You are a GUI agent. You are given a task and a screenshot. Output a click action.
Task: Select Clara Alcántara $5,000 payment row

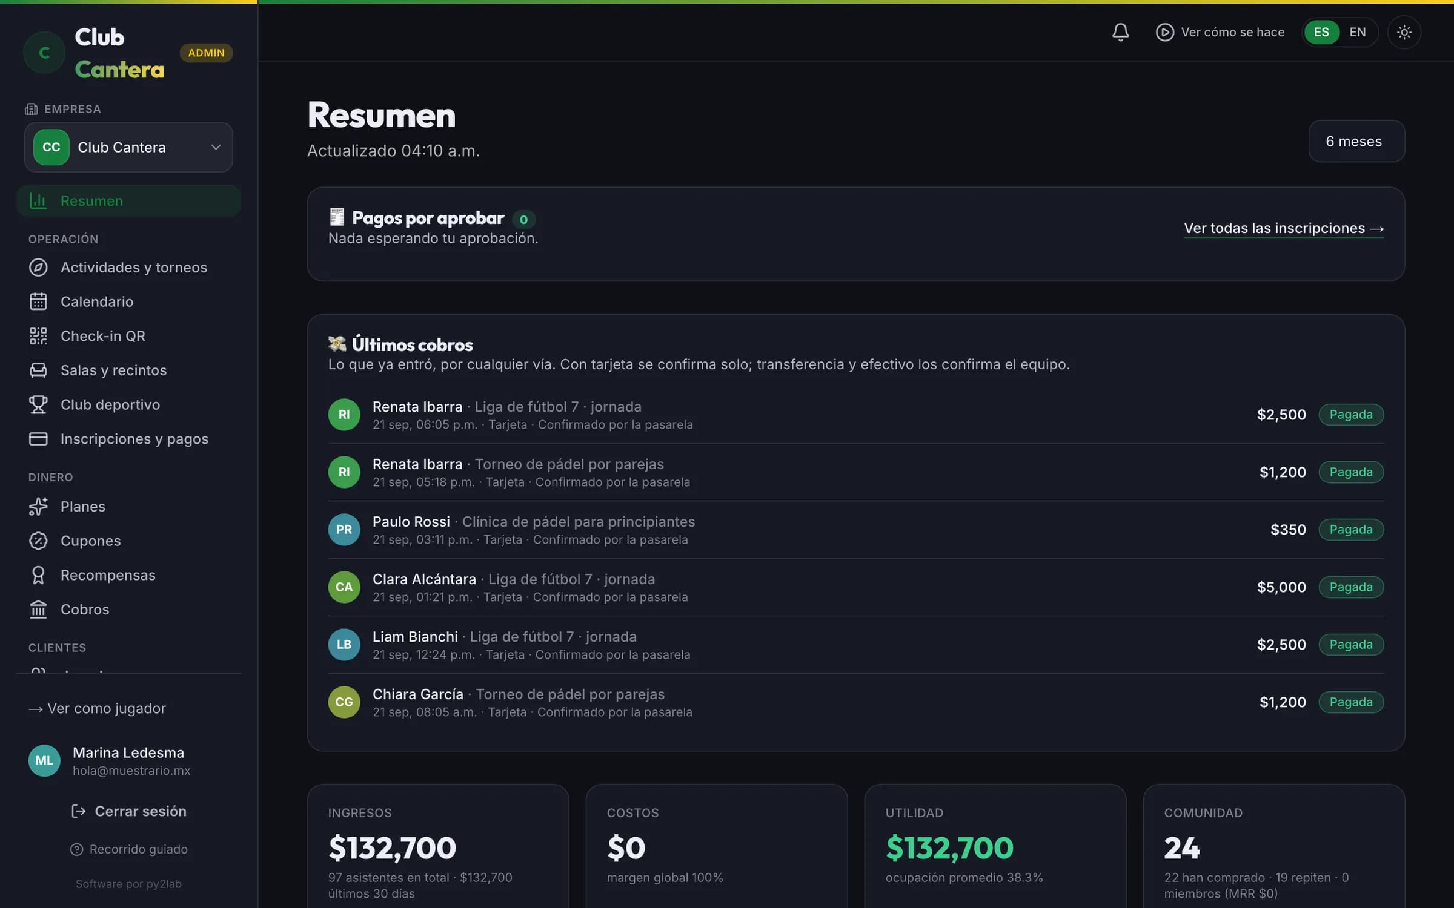tap(855, 587)
